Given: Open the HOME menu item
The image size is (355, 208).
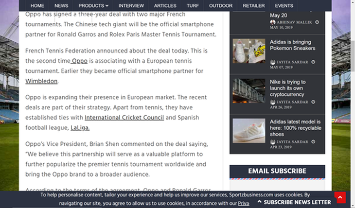Looking at the screenshot, I should [37, 6].
